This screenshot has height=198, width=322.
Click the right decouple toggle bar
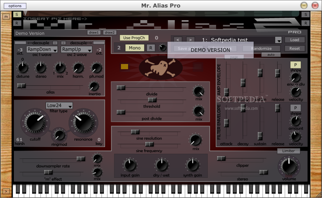pyautogui.click(x=99, y=43)
